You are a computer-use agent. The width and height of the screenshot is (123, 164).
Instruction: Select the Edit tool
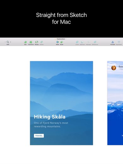point(25,43)
